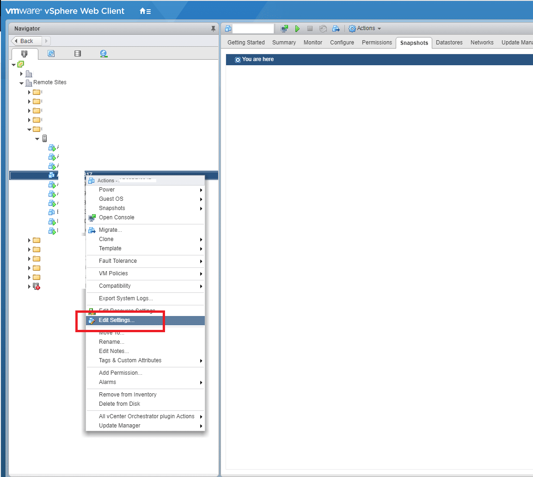The width and height of the screenshot is (533, 477).
Task: Open the Storage inventory view icon
Action: (x=78, y=53)
